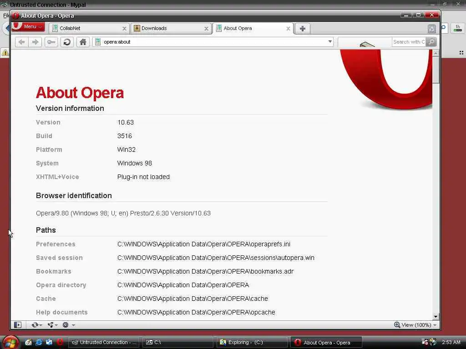Viewport: 466px width, 349px height.
Task: Click the operaprefs.ini preferences path
Action: (x=204, y=244)
